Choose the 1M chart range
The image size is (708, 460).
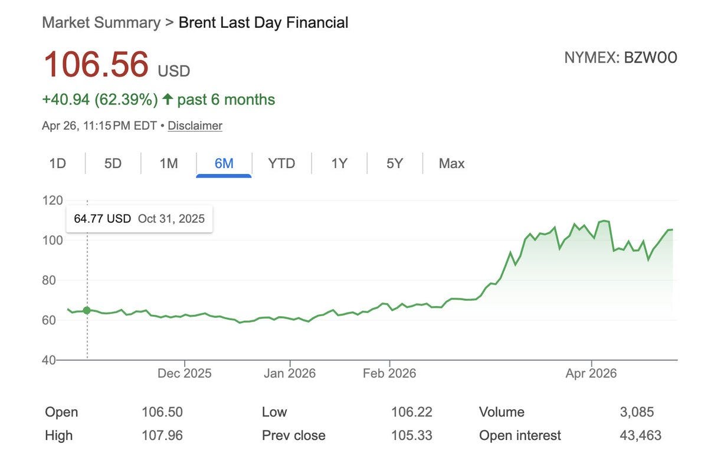169,163
